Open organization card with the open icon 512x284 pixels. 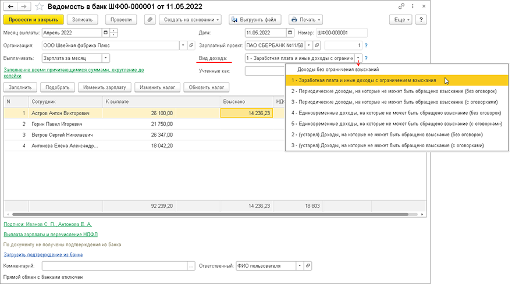click(x=191, y=45)
